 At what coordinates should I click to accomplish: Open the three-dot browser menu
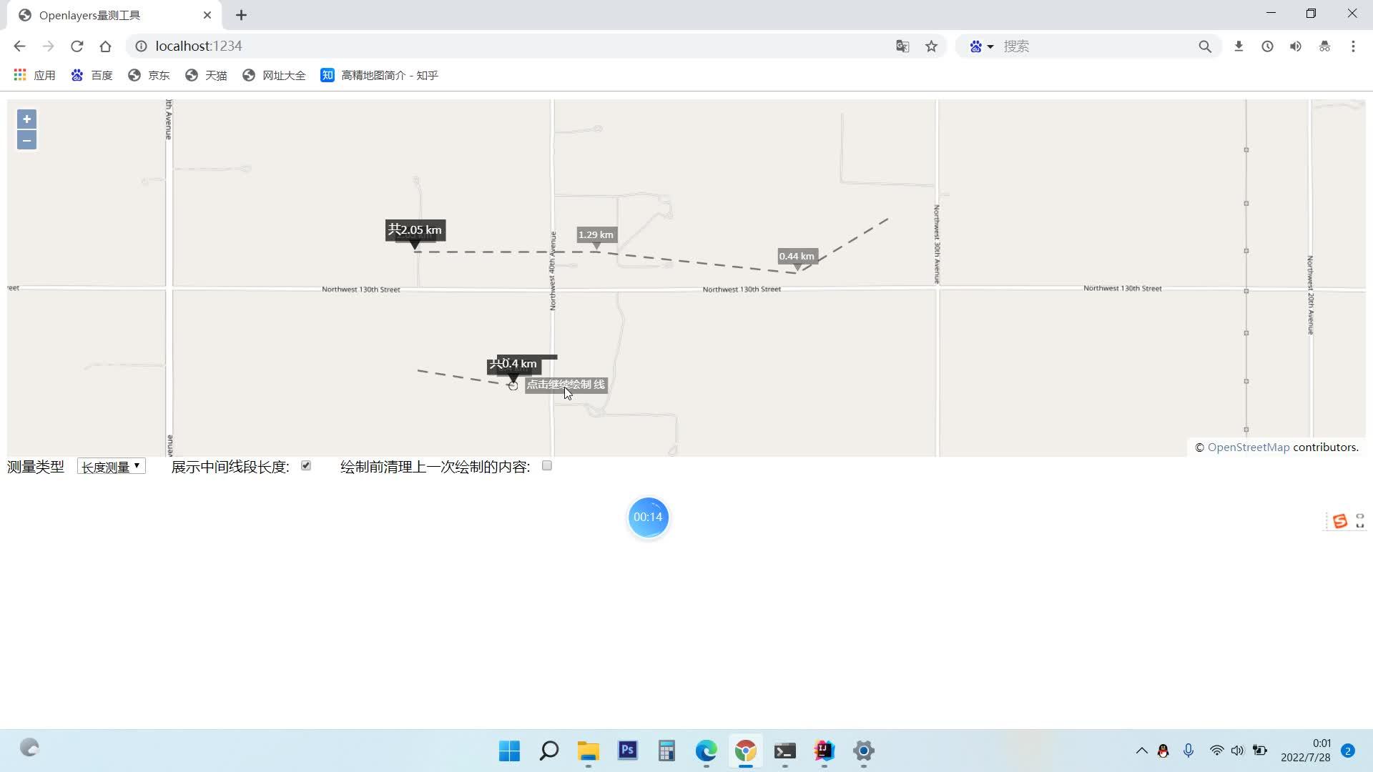pos(1353,46)
